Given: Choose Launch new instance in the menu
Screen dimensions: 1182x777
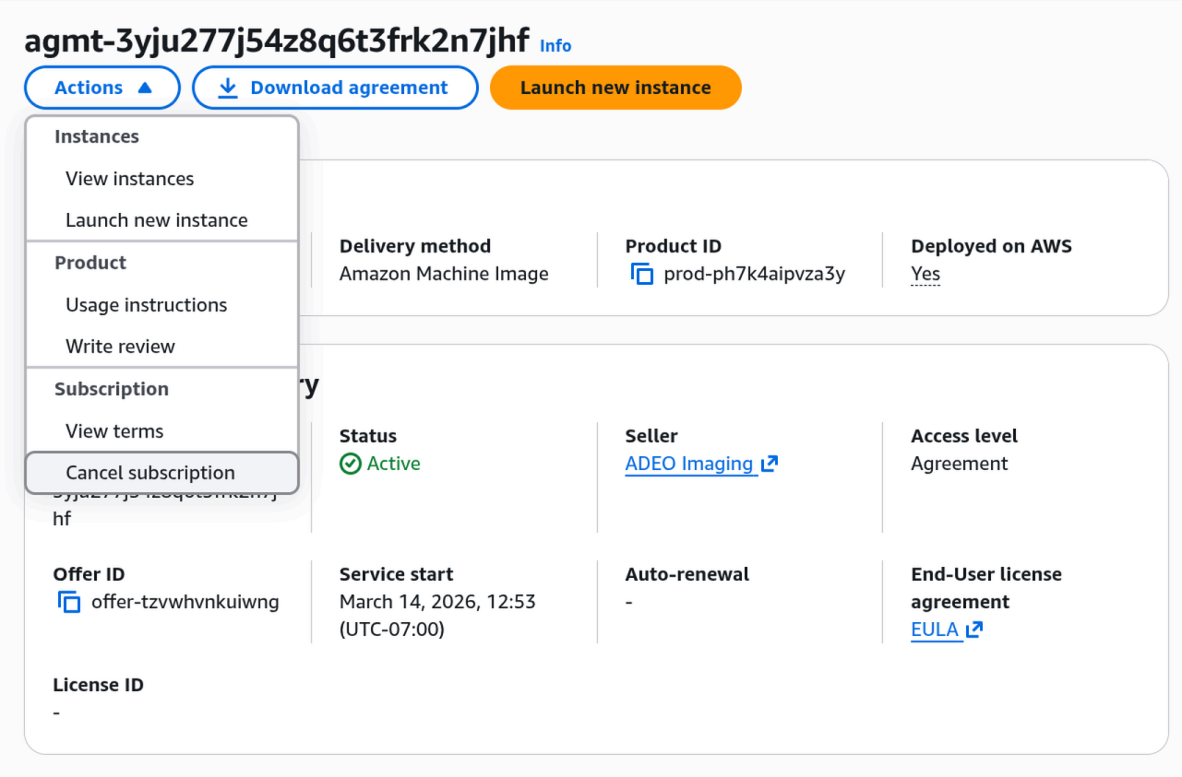Looking at the screenshot, I should 156,219.
